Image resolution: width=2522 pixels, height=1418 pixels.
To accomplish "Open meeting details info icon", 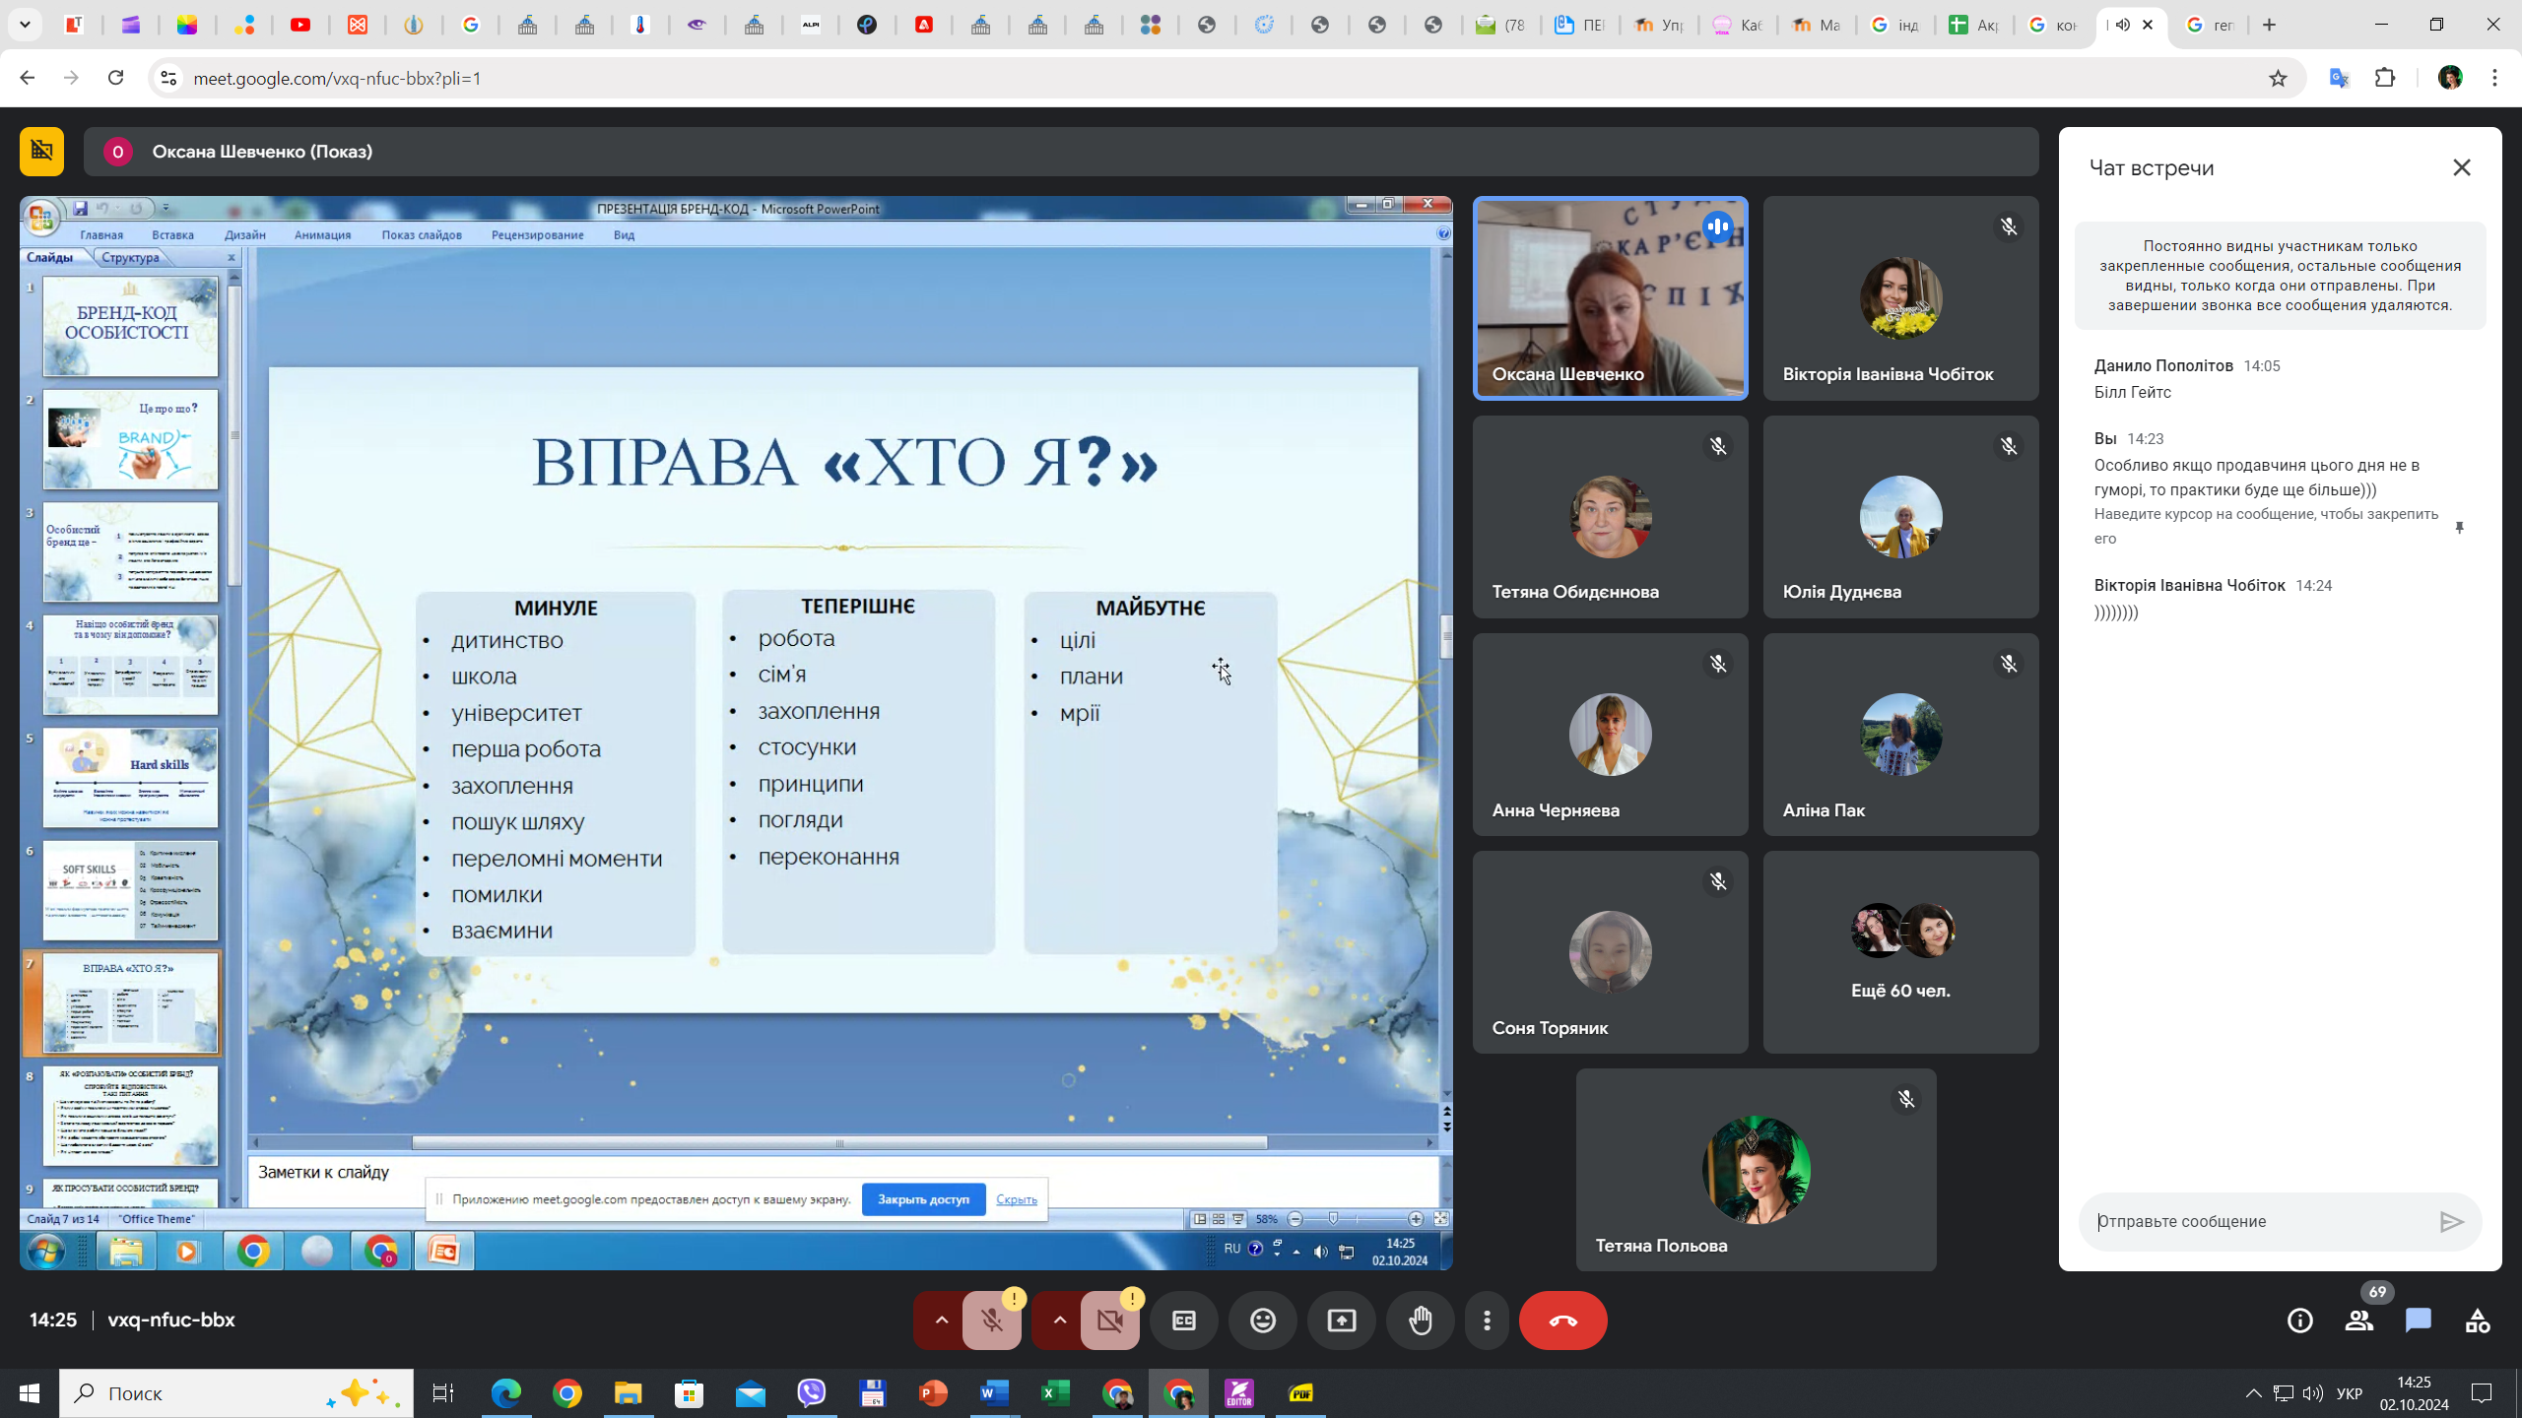I will (x=2299, y=1321).
